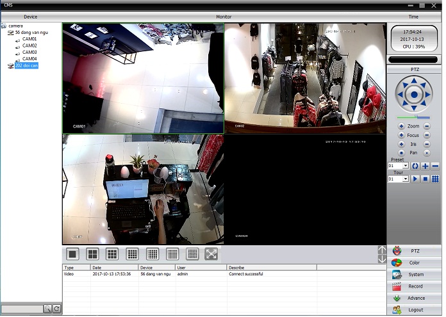
Task: Click the Zoom in plus button
Action: click(x=401, y=126)
